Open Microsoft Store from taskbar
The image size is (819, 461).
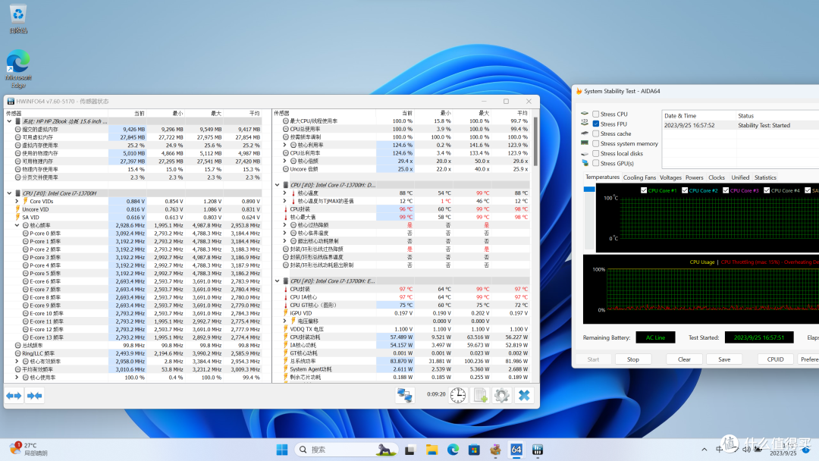pos(474,450)
